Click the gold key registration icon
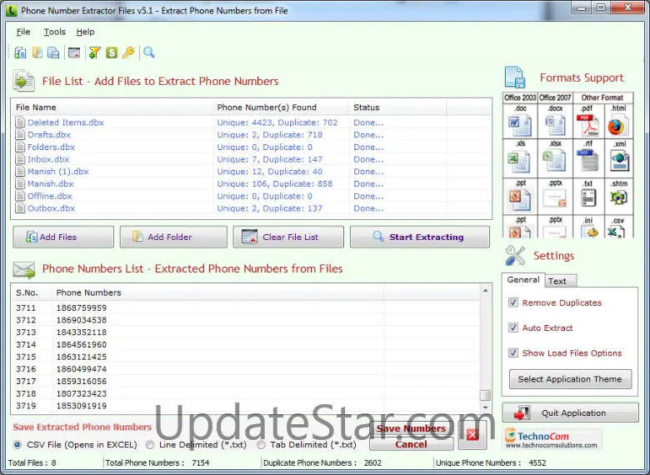Screen dimensions: 650x475 click(128, 52)
